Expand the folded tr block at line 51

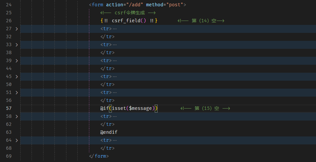(17, 93)
